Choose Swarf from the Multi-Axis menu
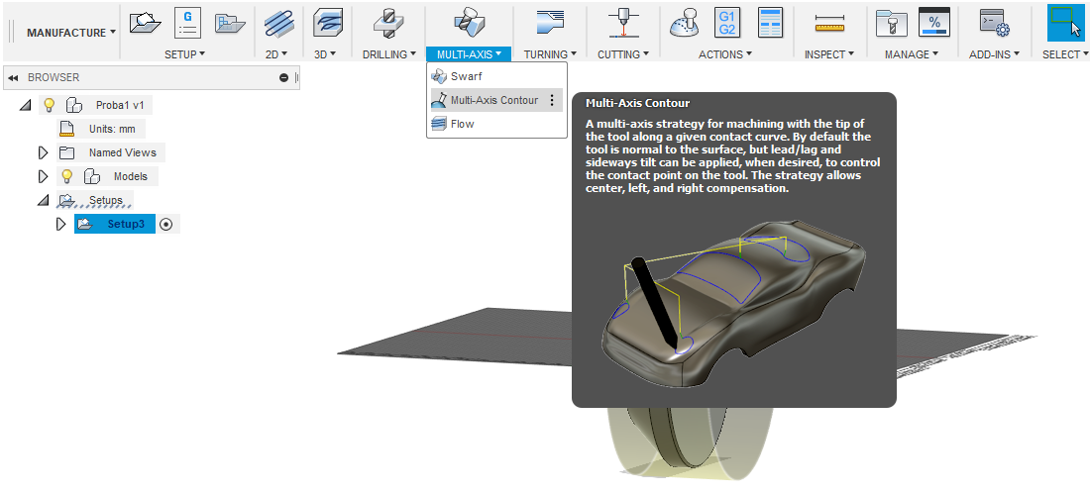Image resolution: width=1090 pixels, height=495 pixels. 466,76
